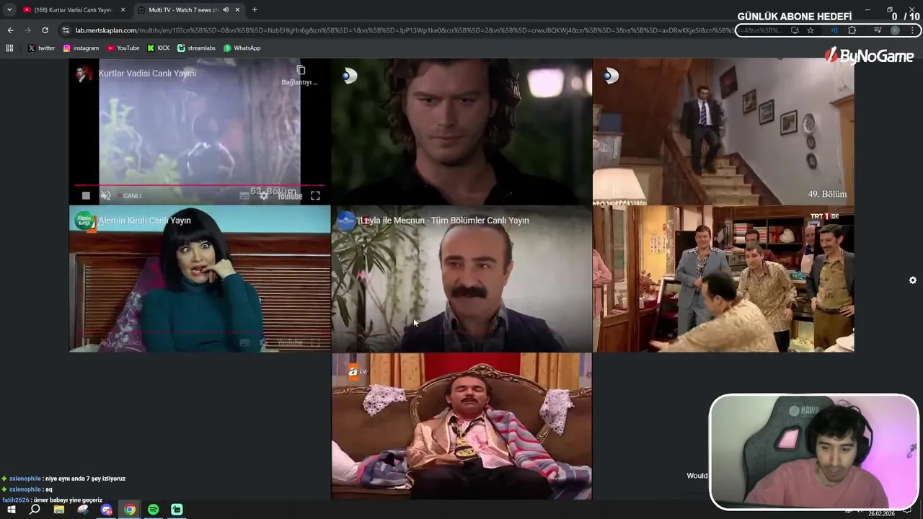Bookmark this page with star icon
The height and width of the screenshot is (519, 923).
tap(811, 30)
